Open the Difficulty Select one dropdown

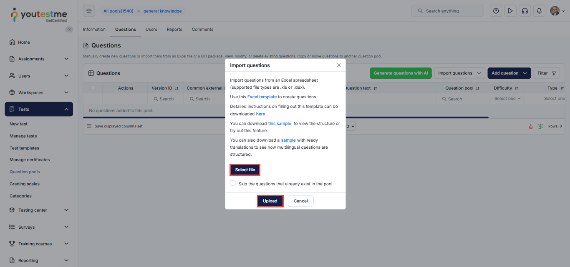[507, 99]
